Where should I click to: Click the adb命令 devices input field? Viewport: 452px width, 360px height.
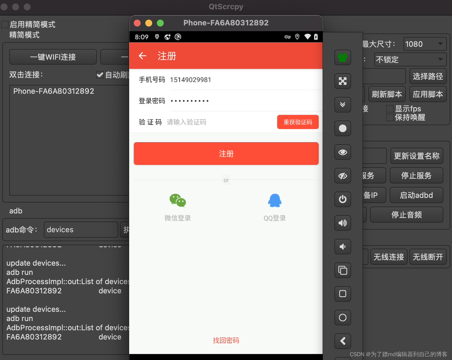81,230
